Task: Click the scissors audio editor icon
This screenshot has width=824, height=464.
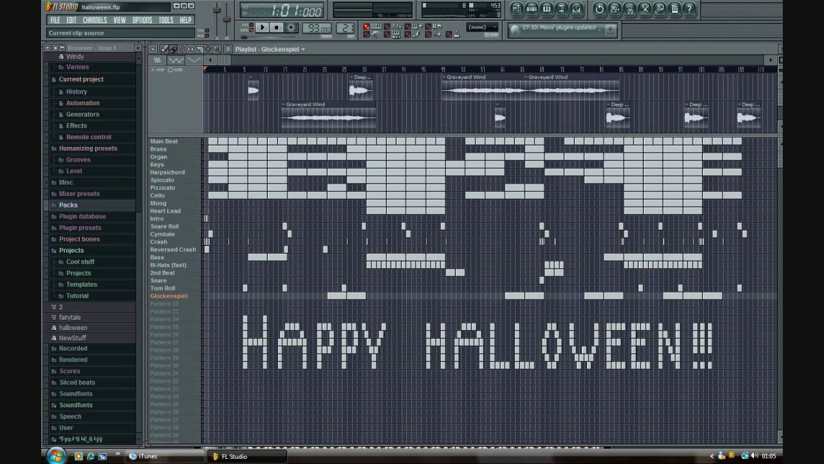Action: [644, 9]
